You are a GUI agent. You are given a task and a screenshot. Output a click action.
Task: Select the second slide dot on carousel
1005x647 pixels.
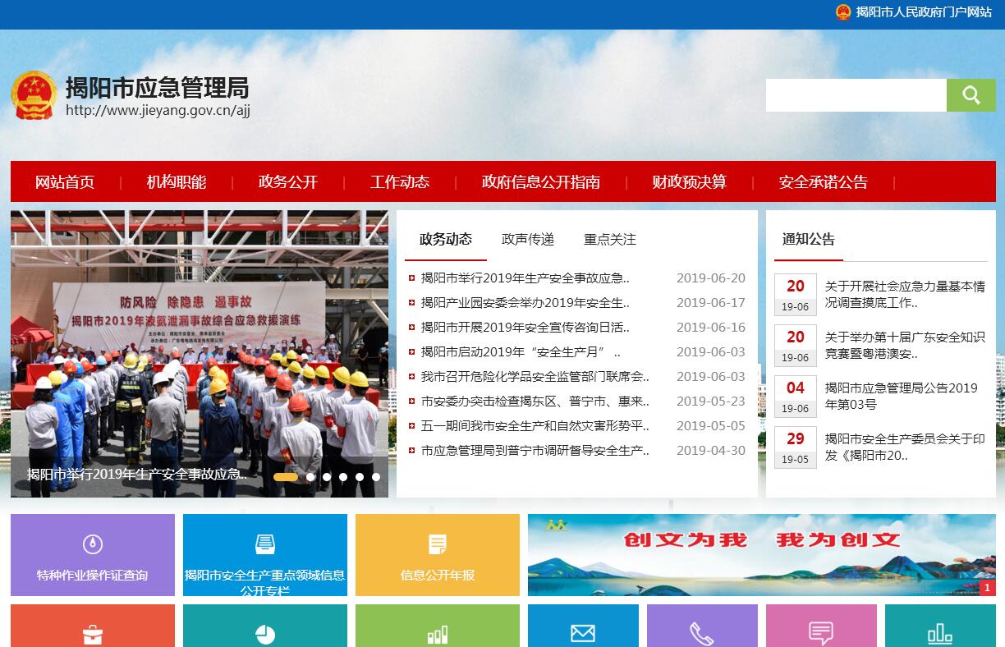click(x=310, y=477)
